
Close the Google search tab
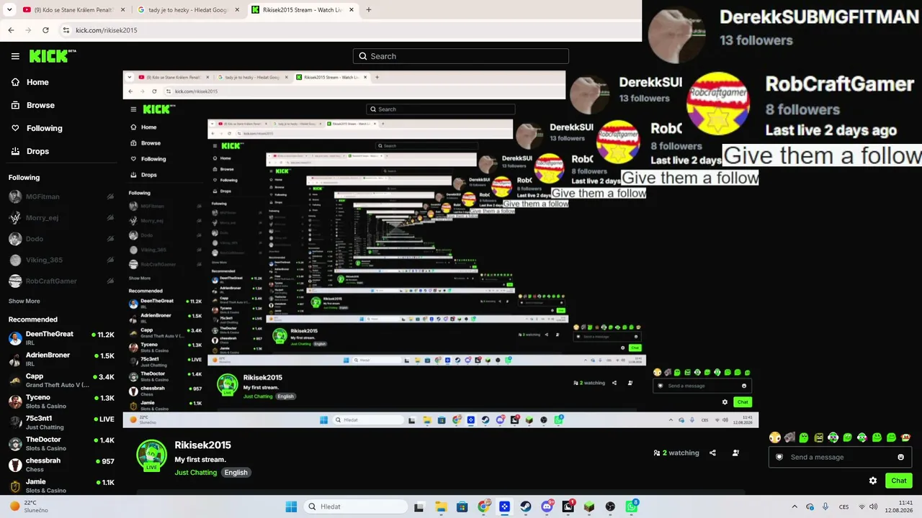pyautogui.click(x=237, y=10)
